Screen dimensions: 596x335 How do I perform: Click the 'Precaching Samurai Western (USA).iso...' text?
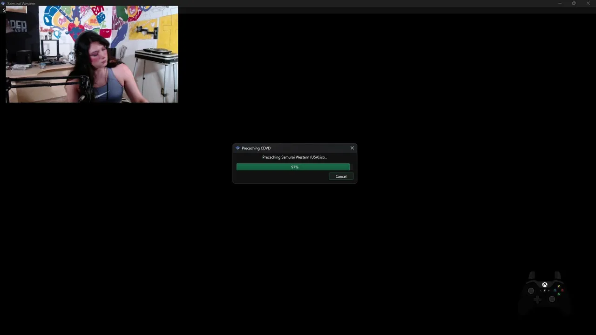[295, 157]
